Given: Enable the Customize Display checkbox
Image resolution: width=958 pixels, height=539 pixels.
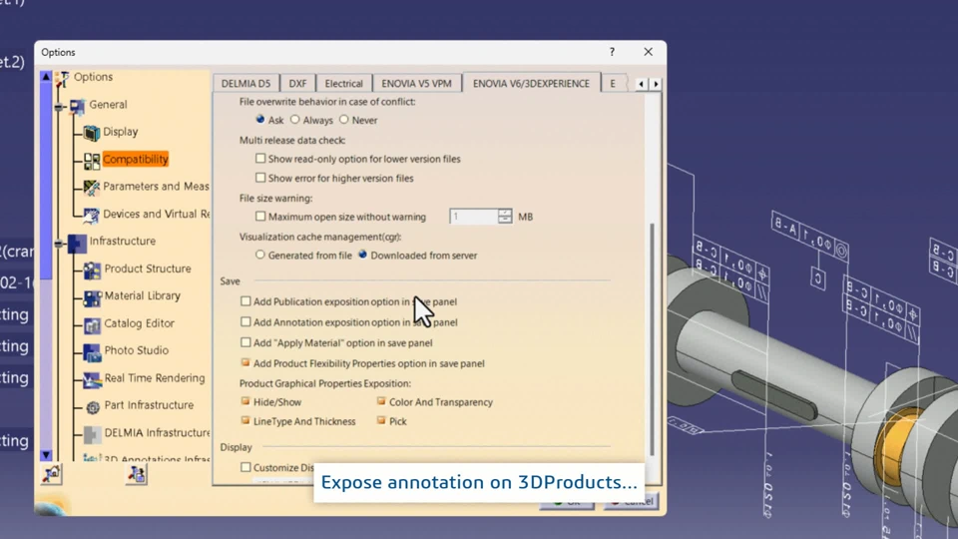Looking at the screenshot, I should (245, 467).
